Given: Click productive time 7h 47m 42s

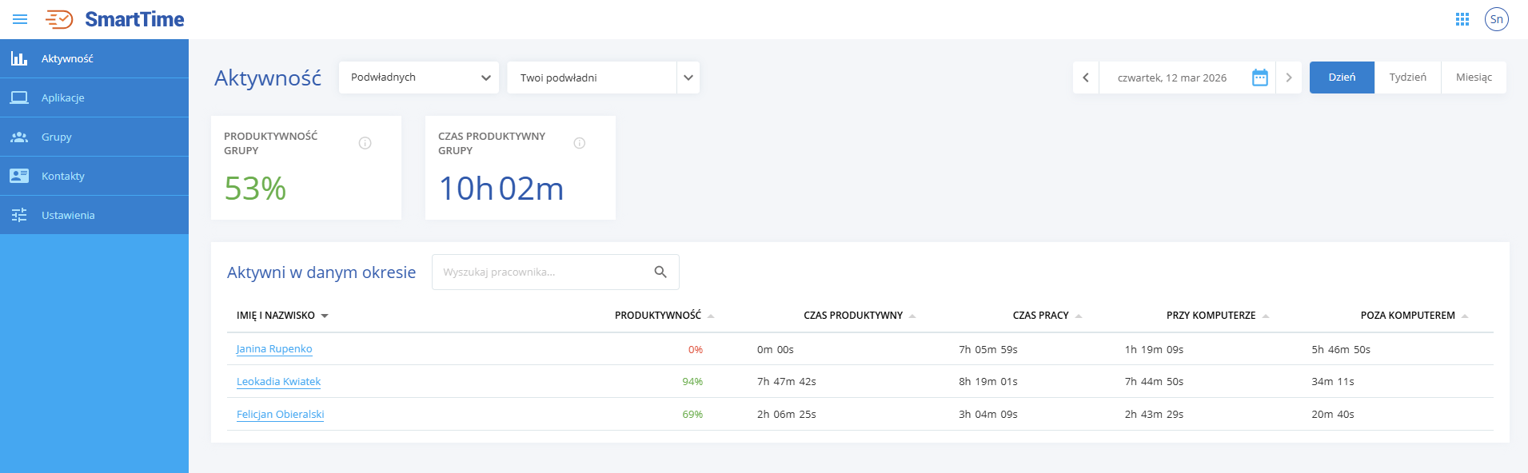Looking at the screenshot, I should pyautogui.click(x=787, y=382).
